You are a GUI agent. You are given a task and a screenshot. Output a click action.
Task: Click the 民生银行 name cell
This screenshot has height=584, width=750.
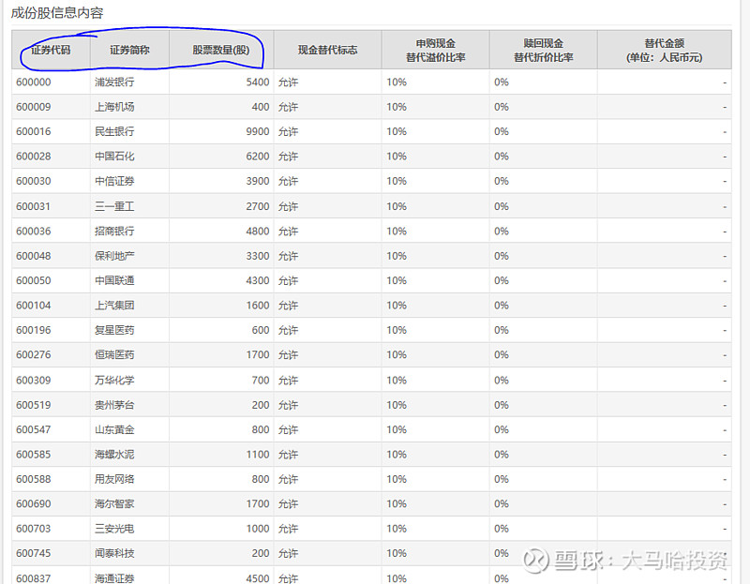coord(114,131)
